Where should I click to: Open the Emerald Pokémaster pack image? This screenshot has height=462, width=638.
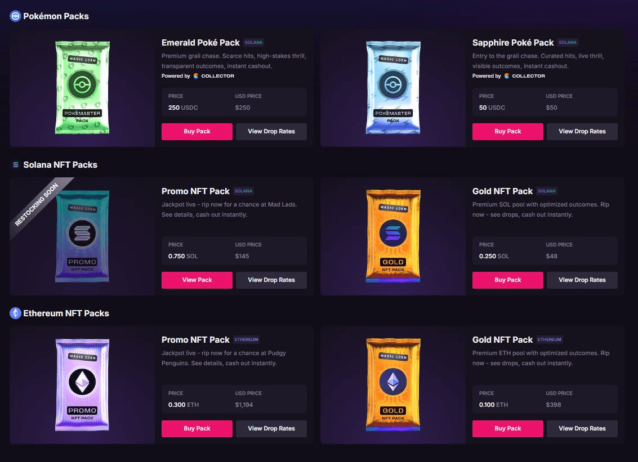(82, 87)
